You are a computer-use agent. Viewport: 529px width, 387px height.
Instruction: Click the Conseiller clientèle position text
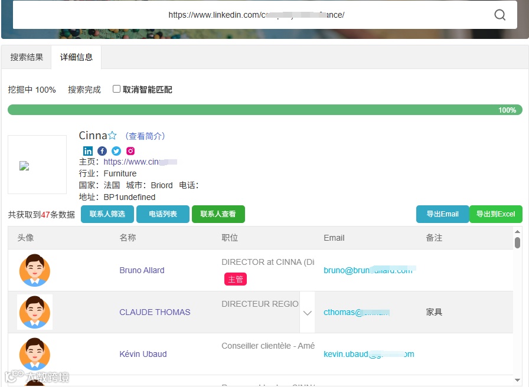pyautogui.click(x=268, y=346)
